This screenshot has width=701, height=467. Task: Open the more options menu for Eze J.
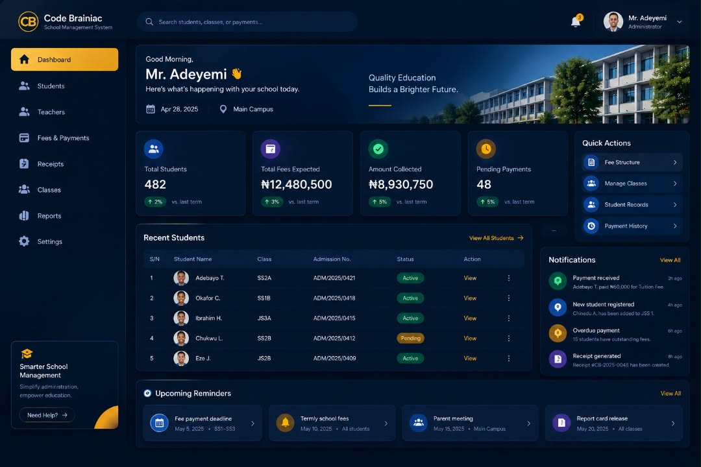pyautogui.click(x=509, y=359)
